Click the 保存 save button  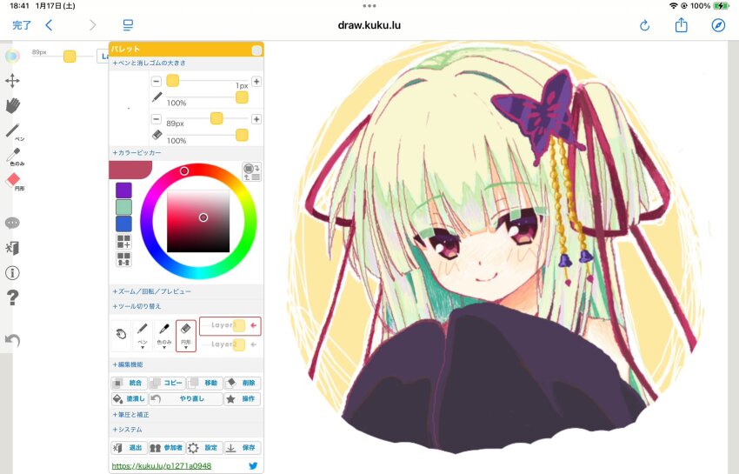point(243,448)
